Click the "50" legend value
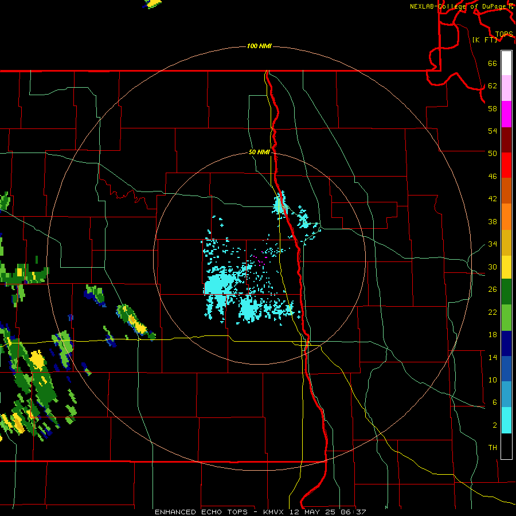The width and height of the screenshot is (516, 516). click(492, 153)
